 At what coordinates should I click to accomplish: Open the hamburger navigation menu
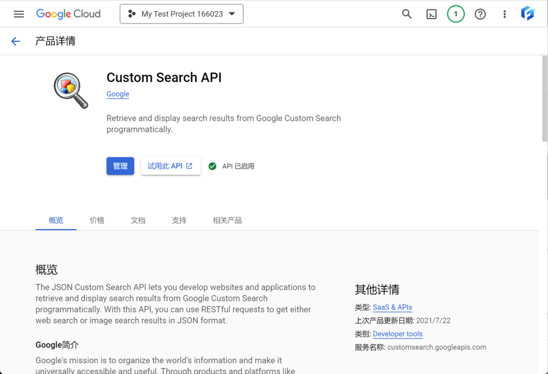[19, 14]
